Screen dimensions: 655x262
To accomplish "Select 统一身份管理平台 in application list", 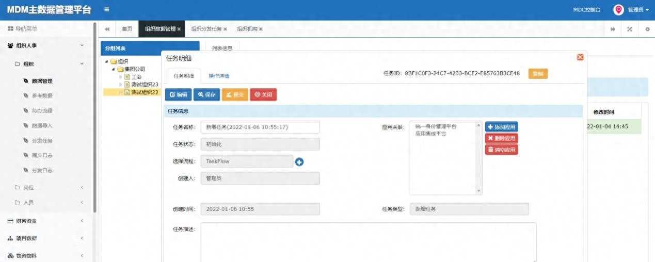I will coord(436,126).
